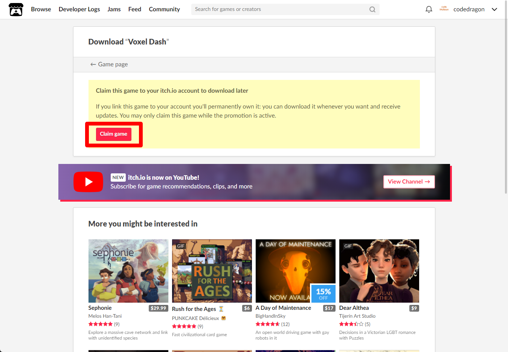
Task: Click the search magnifier icon
Action: 372,9
